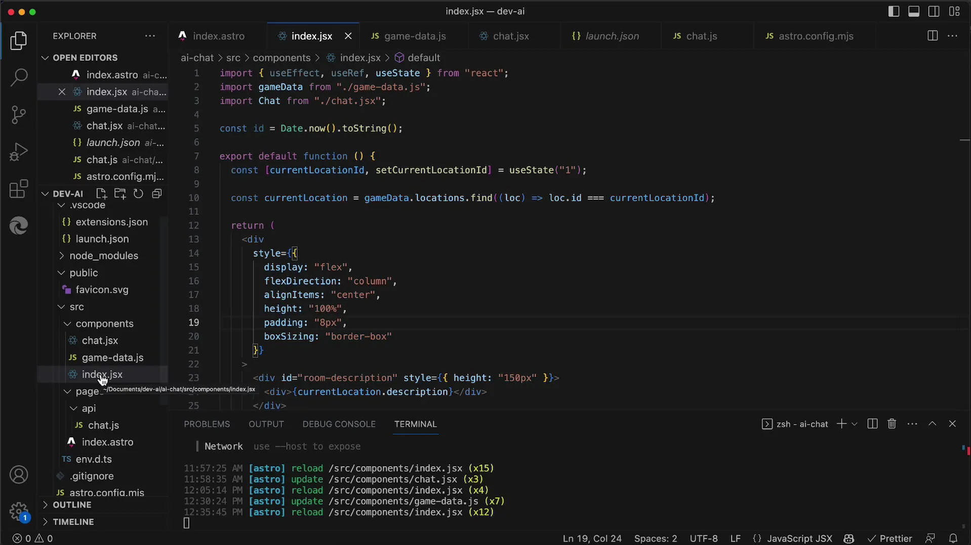Screen dimensions: 971x545
Task: Refresh the DEV-AI explorer tree
Action: [x=138, y=194]
